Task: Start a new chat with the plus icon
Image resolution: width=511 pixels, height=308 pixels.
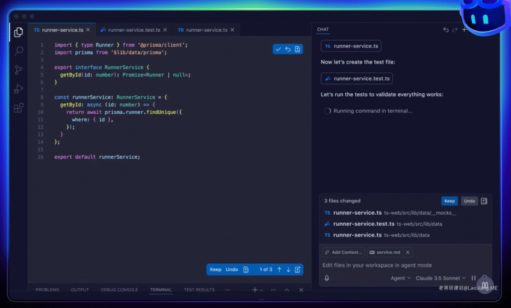Action: point(464,30)
